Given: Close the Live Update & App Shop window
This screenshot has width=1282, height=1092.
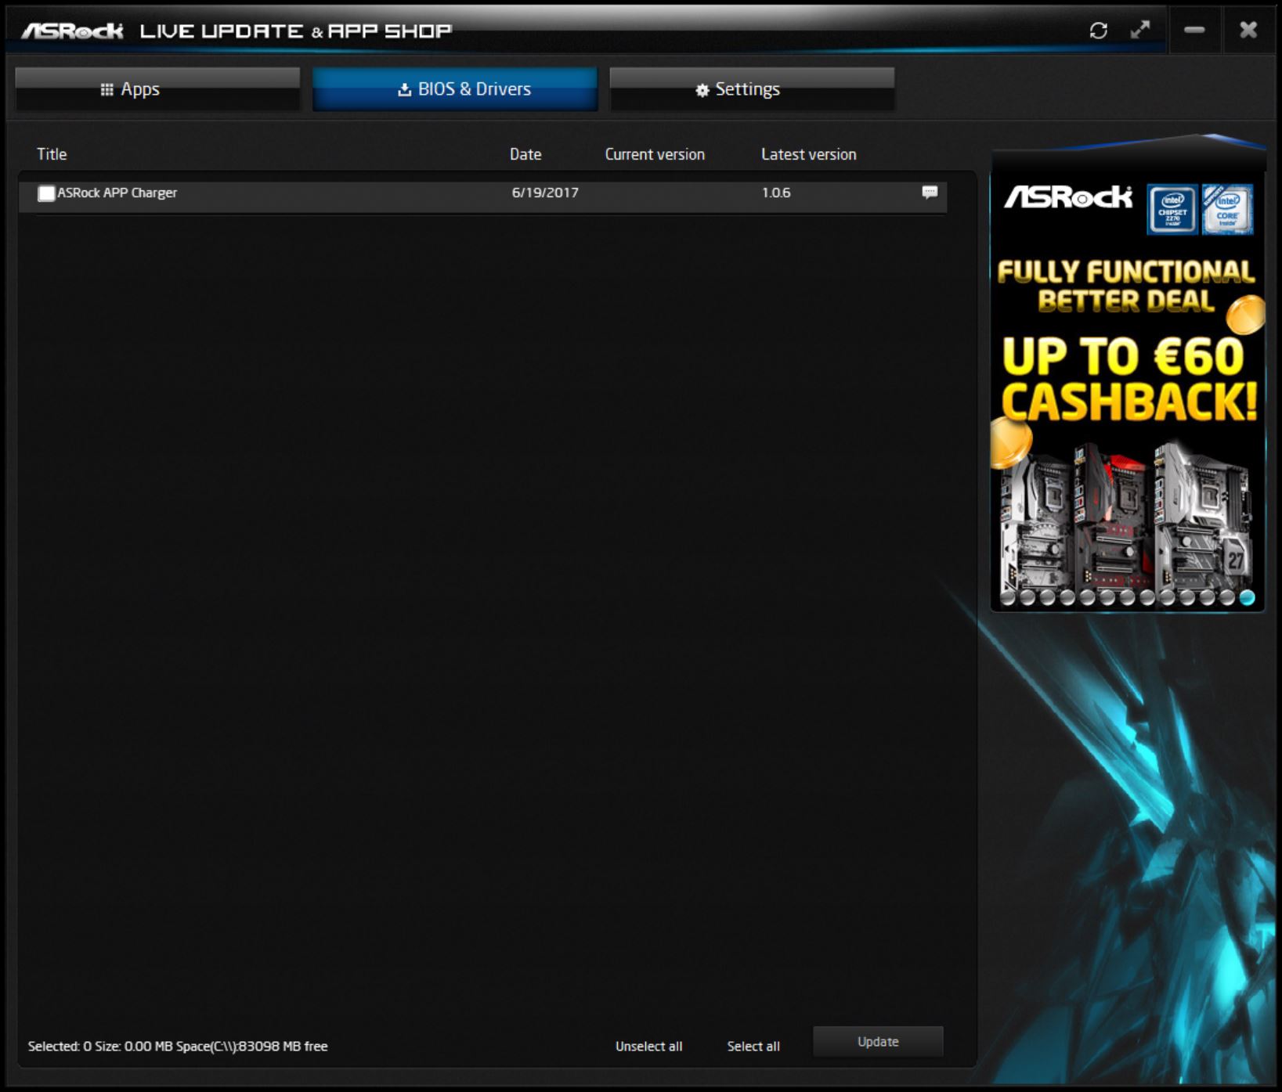Looking at the screenshot, I should [x=1248, y=30].
